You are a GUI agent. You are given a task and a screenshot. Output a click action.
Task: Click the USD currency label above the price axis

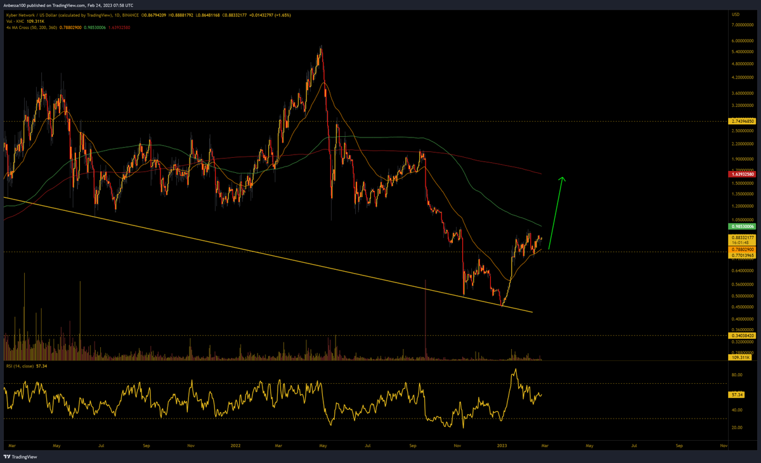click(x=735, y=14)
